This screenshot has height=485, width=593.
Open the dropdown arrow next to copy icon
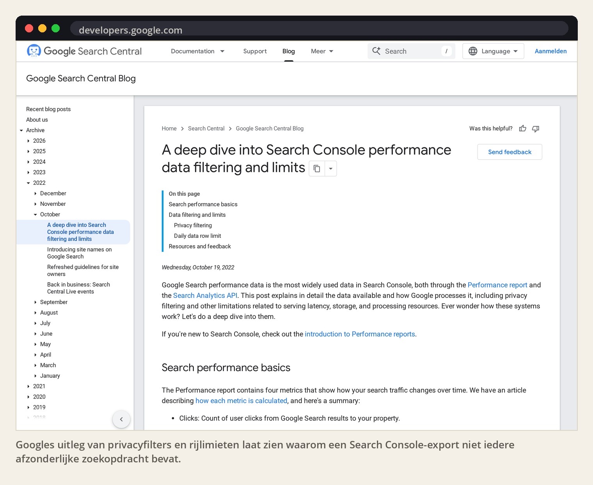pyautogui.click(x=331, y=168)
